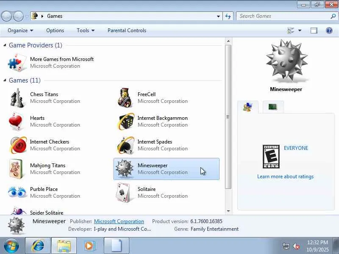Click the list scrollbar up arrow

[228, 41]
